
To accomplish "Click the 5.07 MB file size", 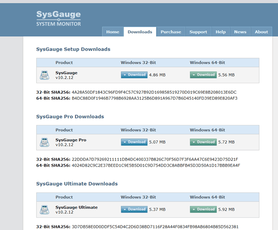I will click(157, 142).
